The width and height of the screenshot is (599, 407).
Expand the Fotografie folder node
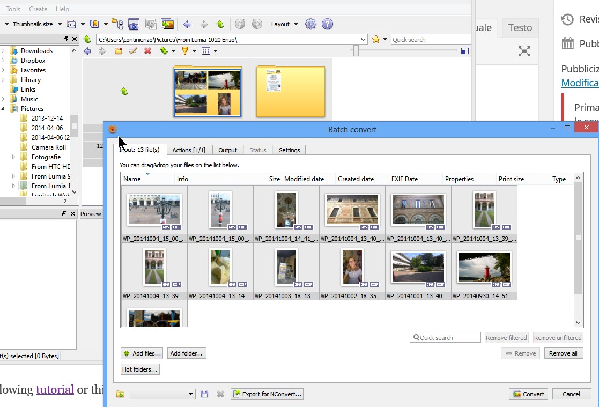pyautogui.click(x=14, y=157)
